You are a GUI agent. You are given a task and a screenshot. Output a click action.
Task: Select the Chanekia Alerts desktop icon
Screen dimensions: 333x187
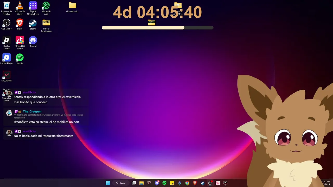[7, 95]
